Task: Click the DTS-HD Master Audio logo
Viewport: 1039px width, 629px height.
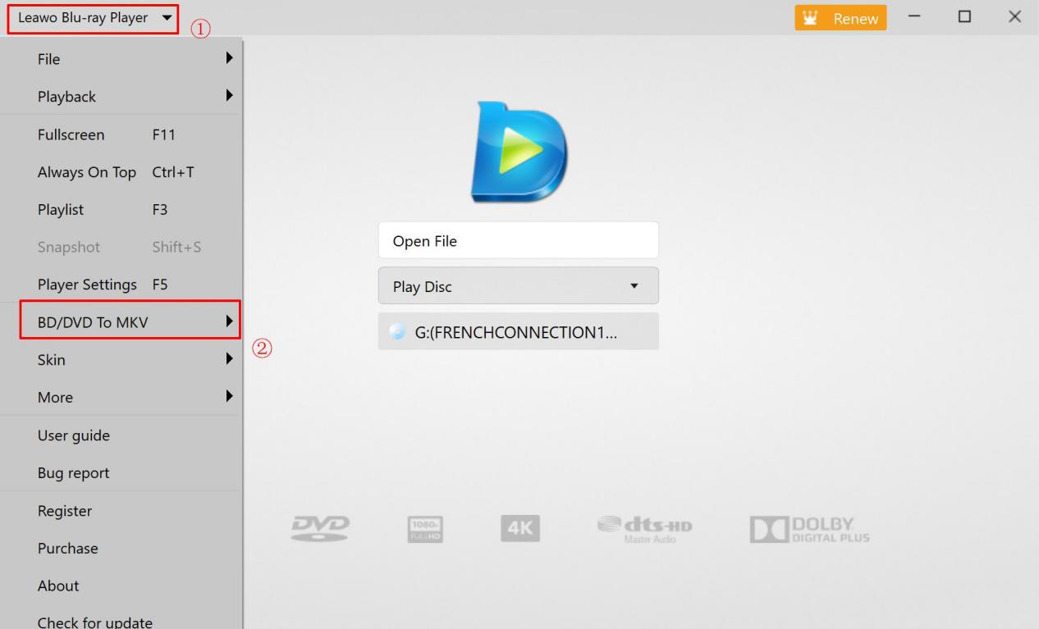Action: click(x=643, y=529)
